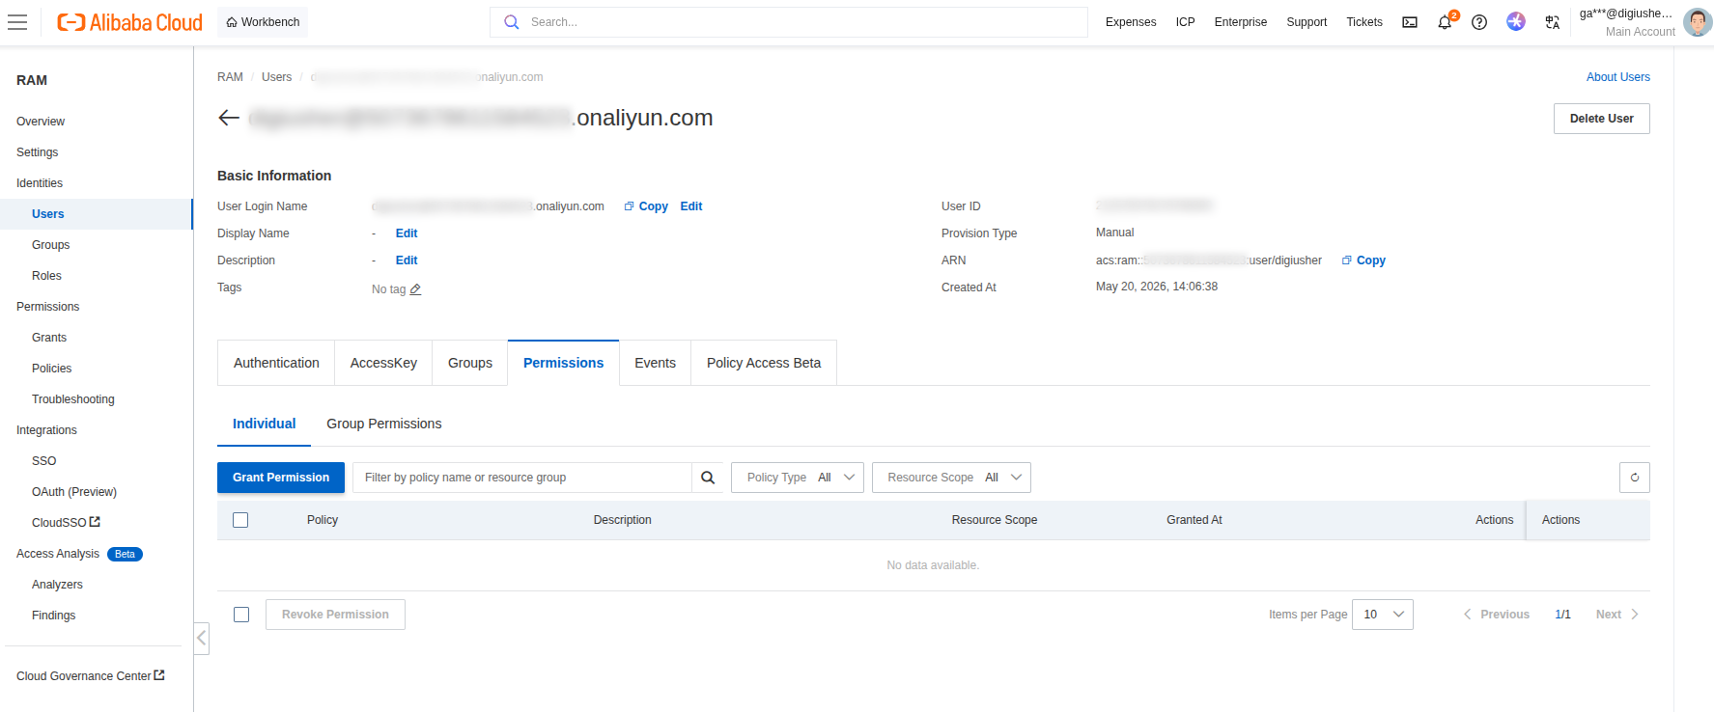Open the AI assistant star icon

pyautogui.click(x=1516, y=21)
